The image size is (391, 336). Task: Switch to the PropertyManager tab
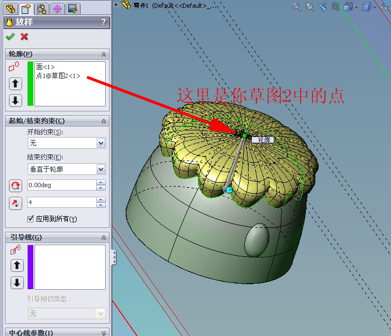click(x=26, y=9)
